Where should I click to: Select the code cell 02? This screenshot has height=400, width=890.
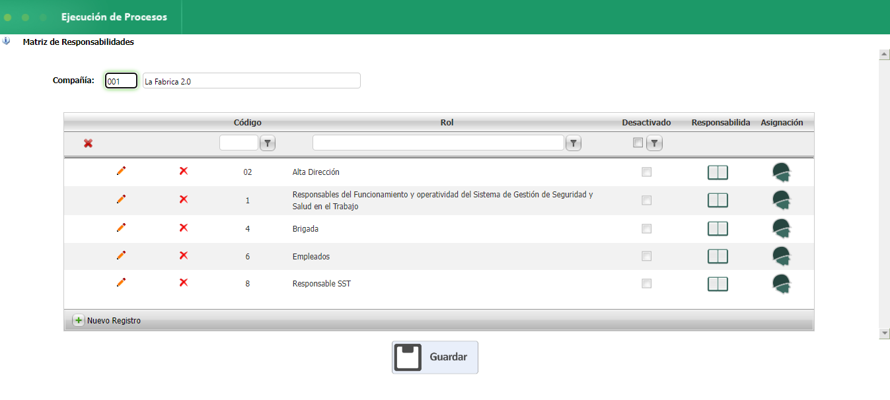click(x=248, y=172)
